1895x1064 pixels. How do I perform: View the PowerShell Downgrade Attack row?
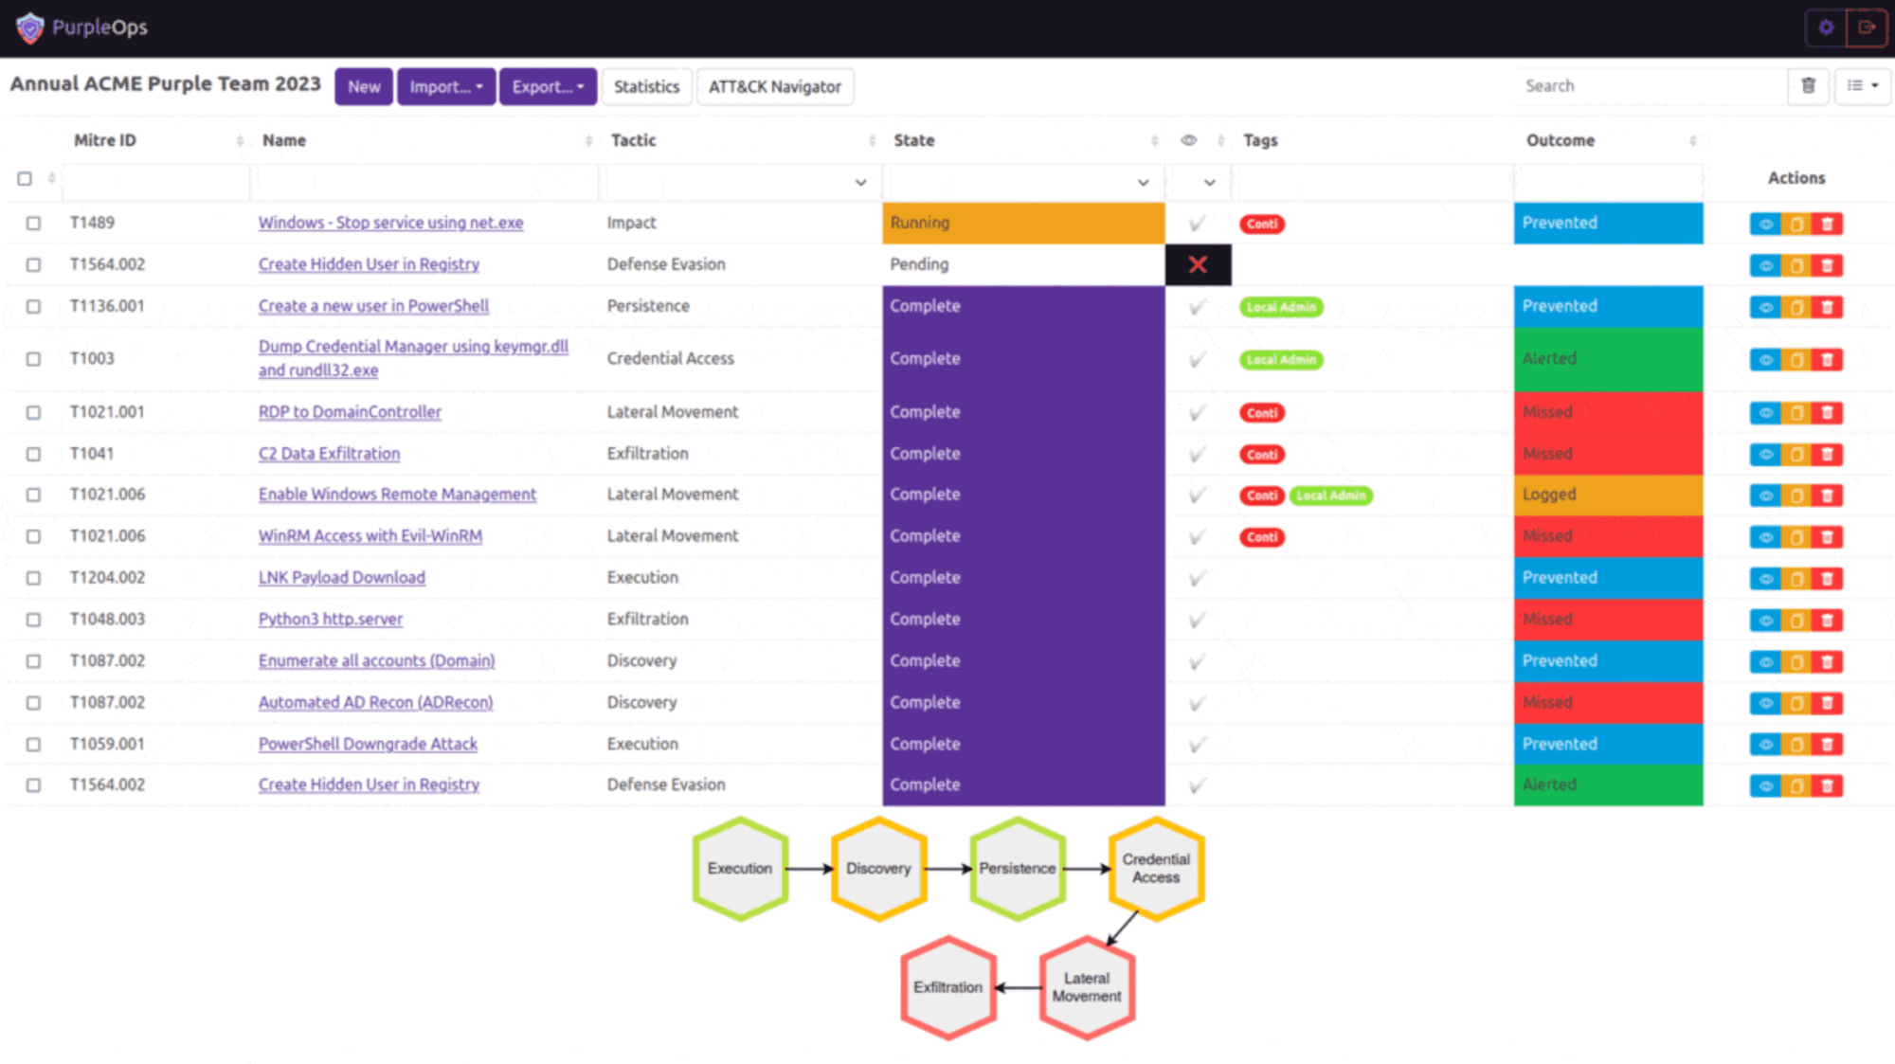click(x=1765, y=745)
